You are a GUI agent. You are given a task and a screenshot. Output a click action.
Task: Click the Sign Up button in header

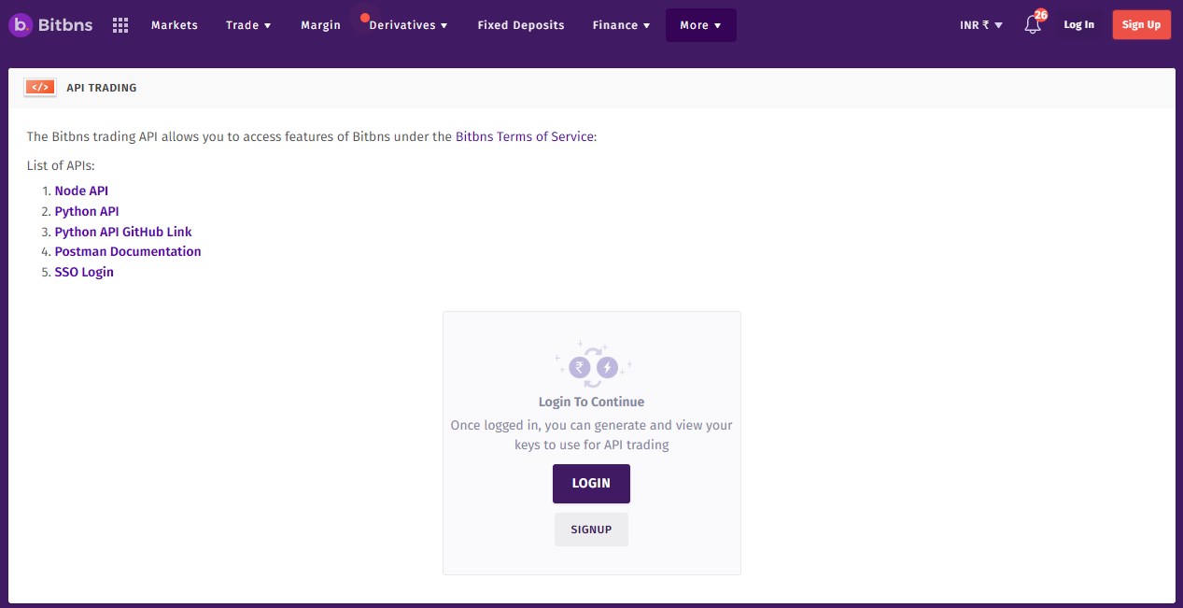tap(1141, 25)
